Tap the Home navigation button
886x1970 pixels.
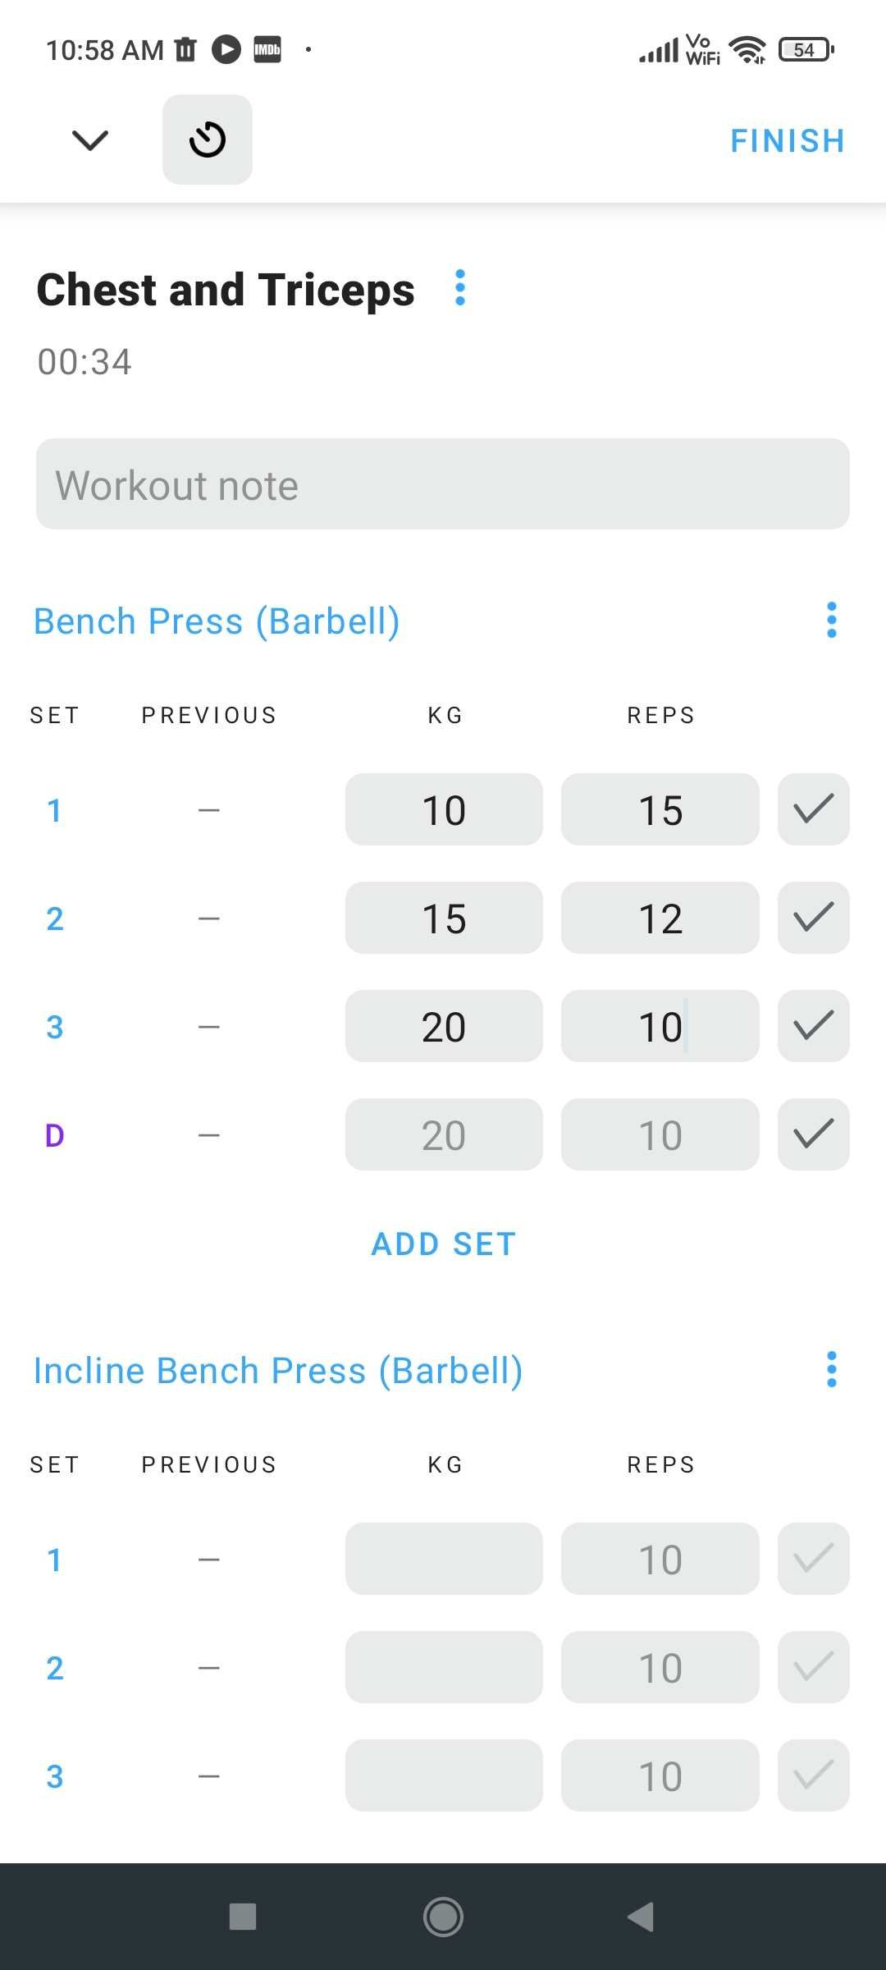tap(442, 1917)
